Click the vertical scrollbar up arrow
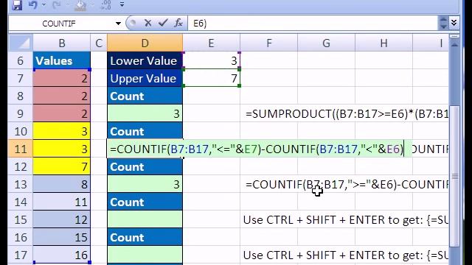 (x=454, y=44)
